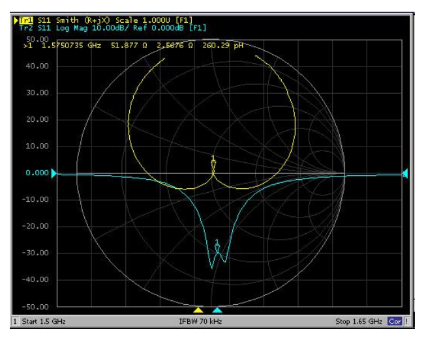Click the yellow triangle on the bottom axis
The height and width of the screenshot is (340, 426).
point(199,309)
